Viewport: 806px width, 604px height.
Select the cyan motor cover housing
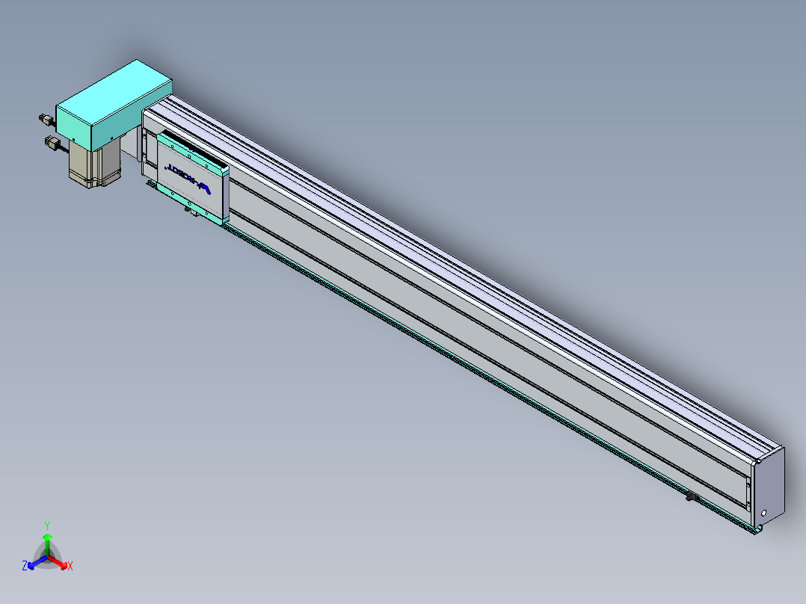coord(114,105)
